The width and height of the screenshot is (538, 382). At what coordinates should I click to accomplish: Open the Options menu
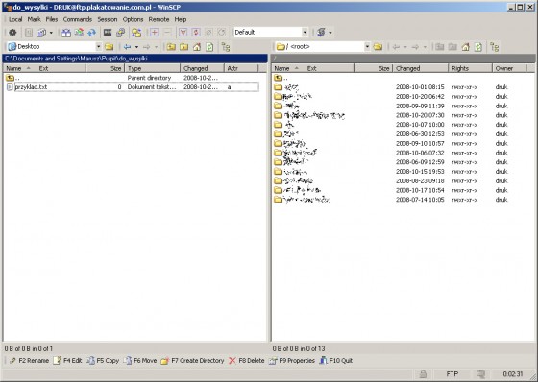pyautogui.click(x=134, y=19)
